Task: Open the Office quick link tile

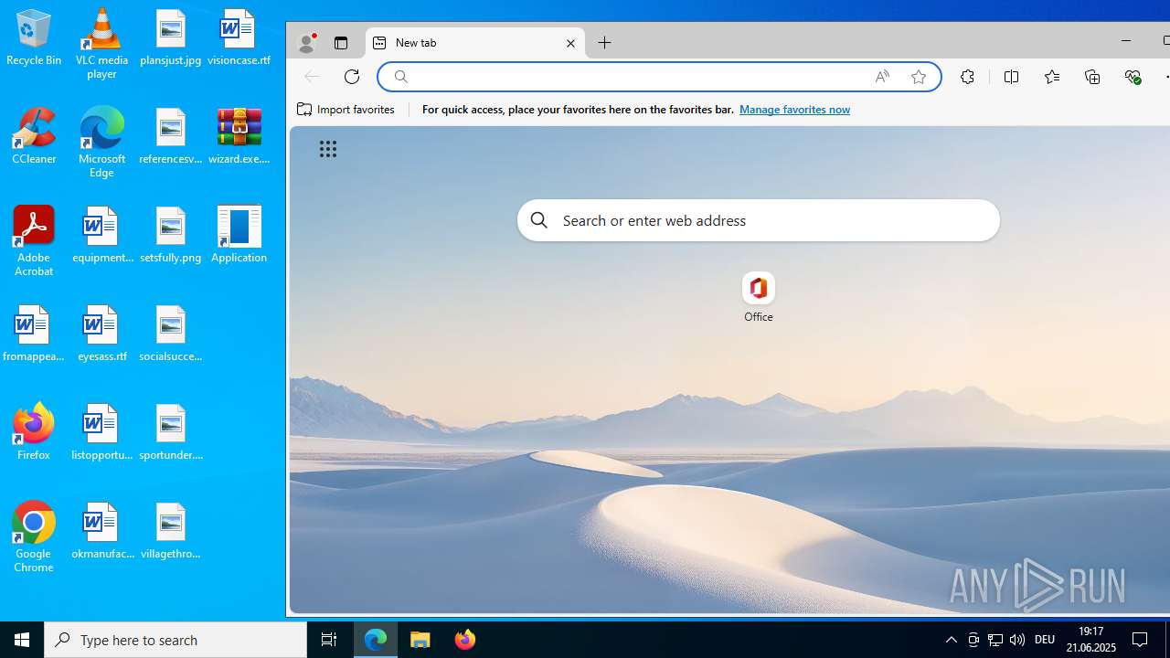Action: coord(758,298)
